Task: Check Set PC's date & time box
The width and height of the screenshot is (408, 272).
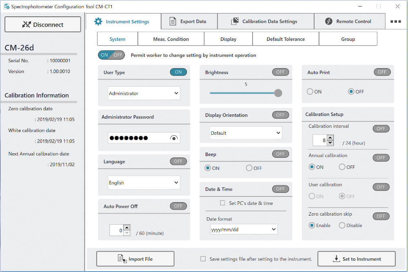Action: coord(222,203)
